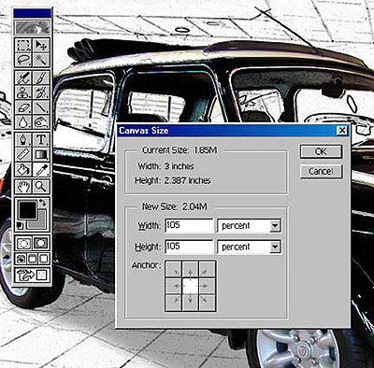Select the Eraser tool
Image resolution: width=374 pixels, height=368 pixels.
coord(23,107)
